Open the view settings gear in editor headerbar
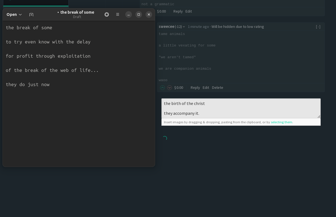This screenshot has width=336, height=217. 107,14
